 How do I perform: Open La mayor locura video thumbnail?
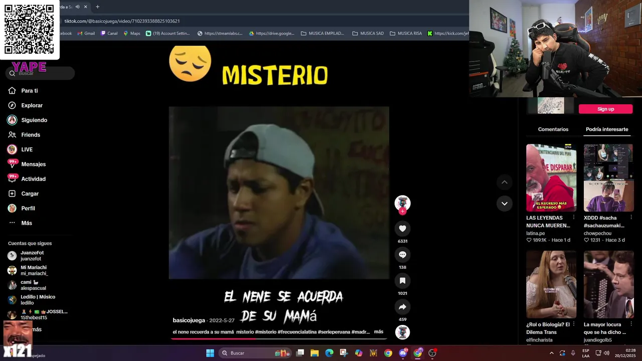coord(608,284)
